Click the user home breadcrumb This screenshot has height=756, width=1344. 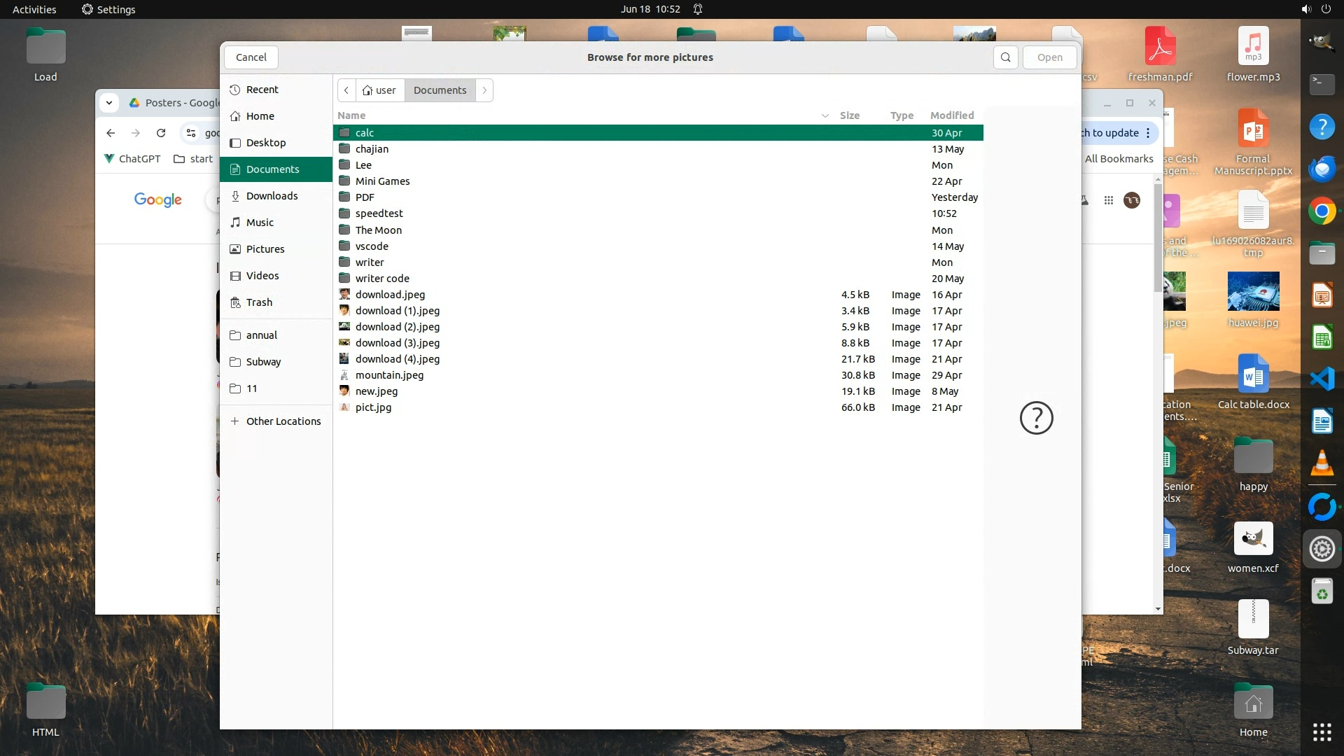(x=379, y=90)
